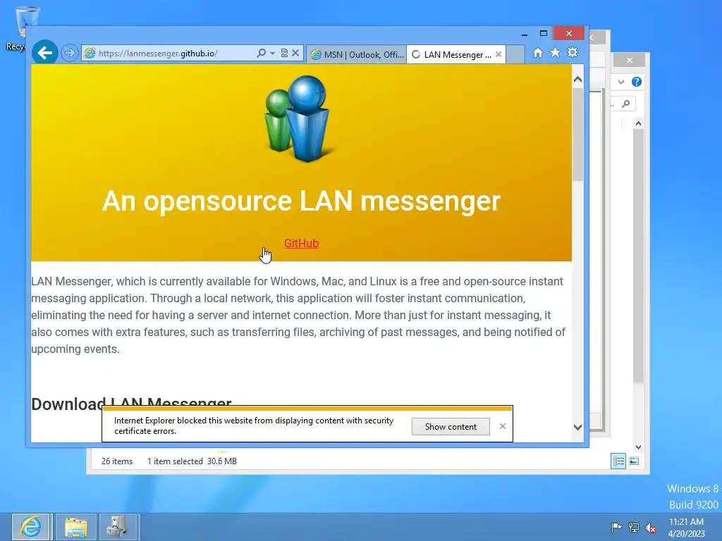Maximize the Internet Explorer window
Screen dimensions: 722x541
coord(544,34)
